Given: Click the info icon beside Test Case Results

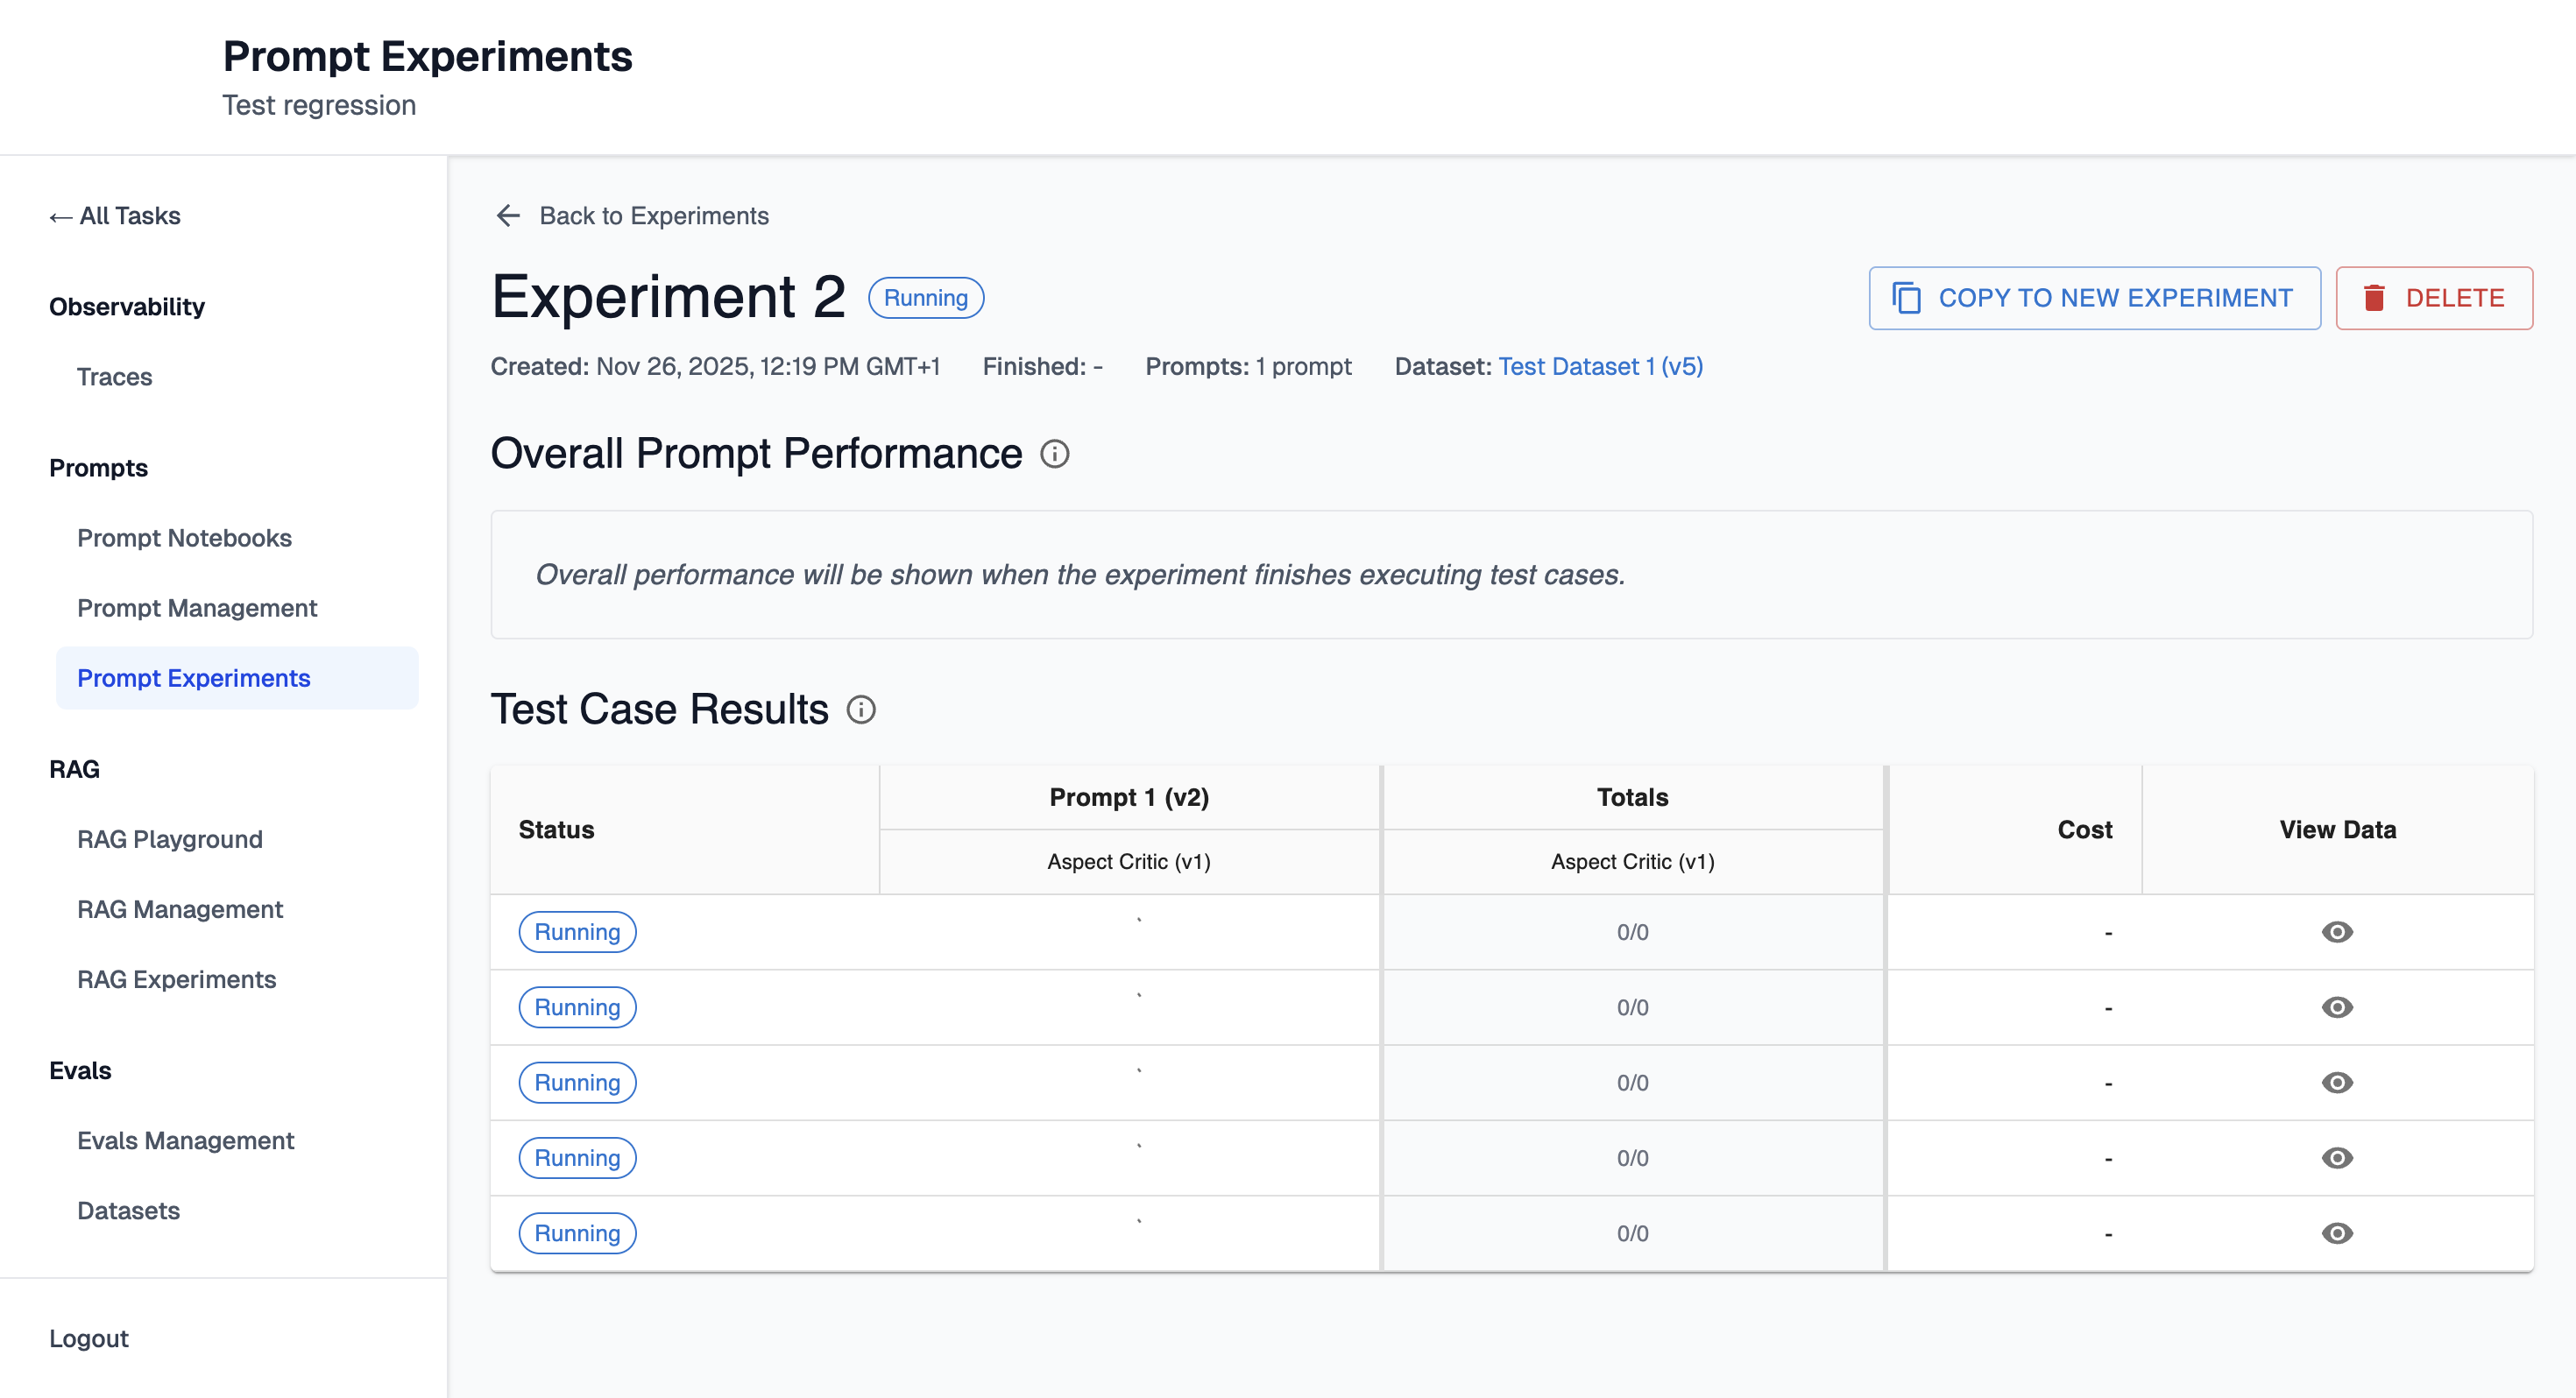Looking at the screenshot, I should 861,710.
